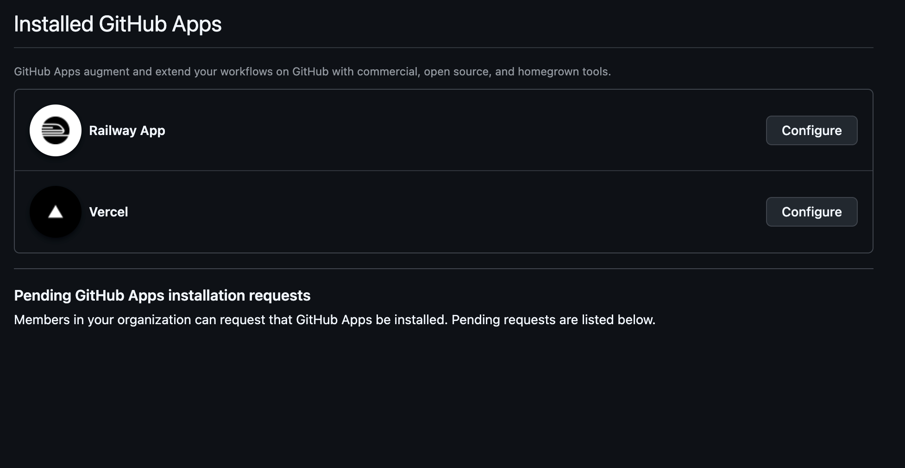
Task: Click the white train emblem for Railway
Action: click(x=55, y=130)
